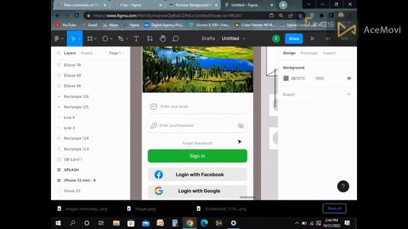
Task: Click the landscape image in the design
Action: (198, 69)
